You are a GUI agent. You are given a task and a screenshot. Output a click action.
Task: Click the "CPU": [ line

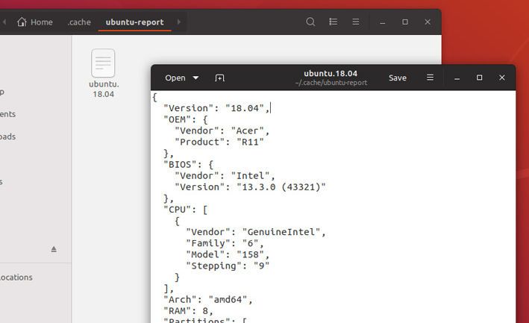[186, 210]
